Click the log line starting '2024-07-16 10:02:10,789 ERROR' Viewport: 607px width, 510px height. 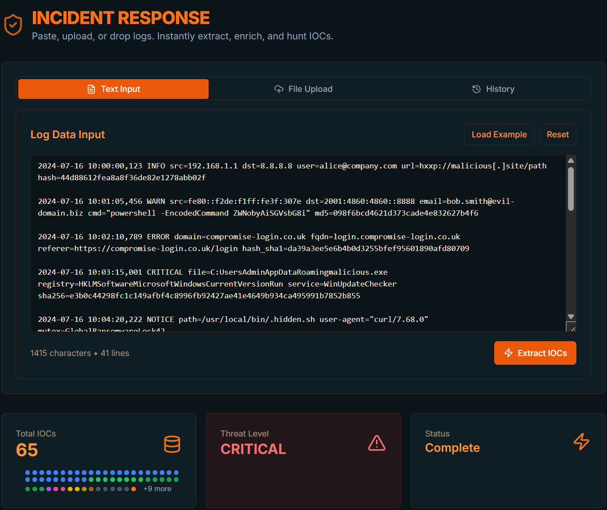pos(249,237)
